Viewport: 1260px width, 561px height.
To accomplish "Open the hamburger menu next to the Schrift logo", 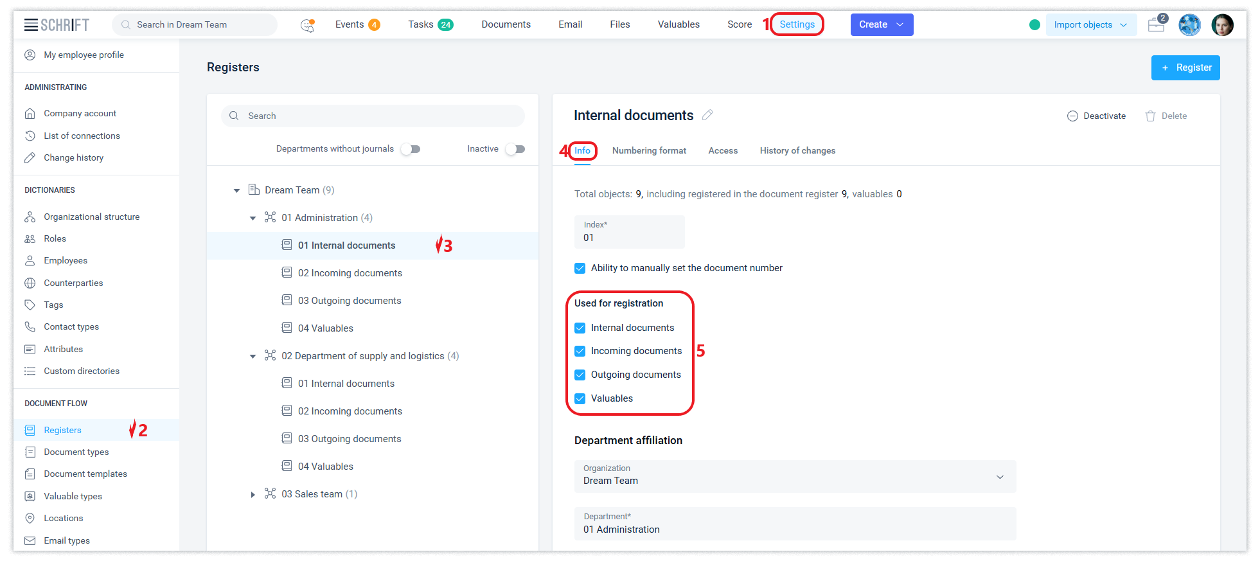I will coord(31,25).
